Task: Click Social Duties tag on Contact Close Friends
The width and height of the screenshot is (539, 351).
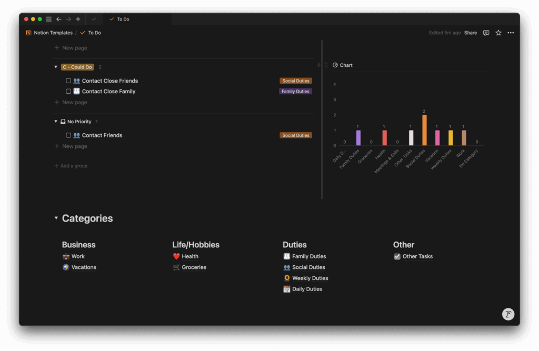Action: (296, 81)
